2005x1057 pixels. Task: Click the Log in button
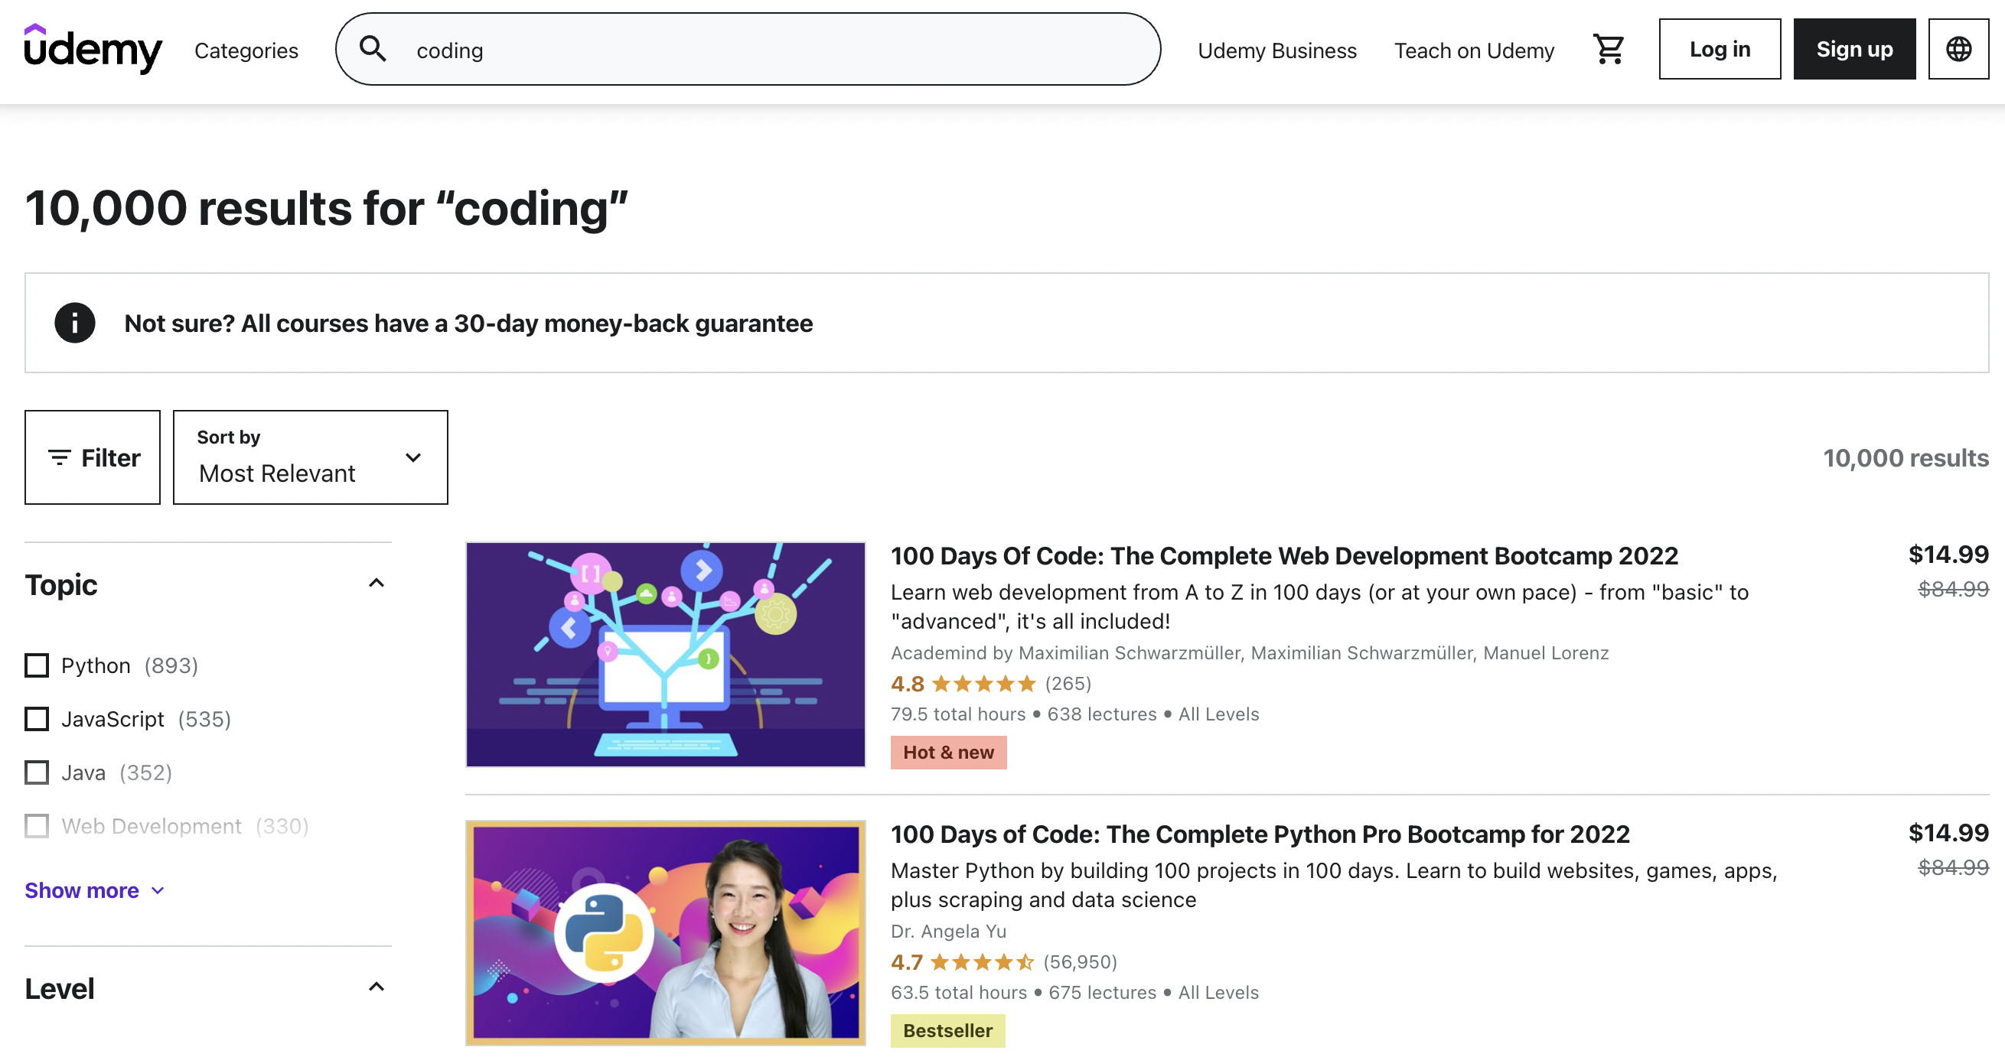click(x=1720, y=48)
